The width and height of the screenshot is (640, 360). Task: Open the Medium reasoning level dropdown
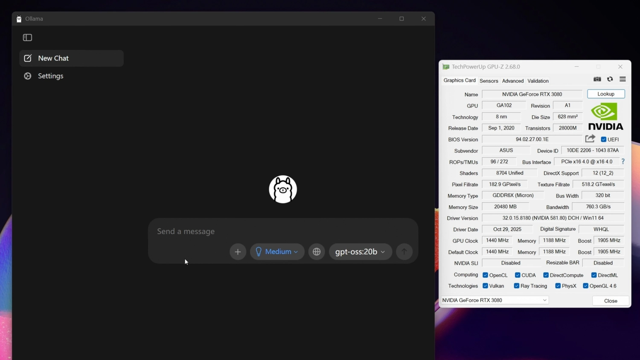pos(277,252)
